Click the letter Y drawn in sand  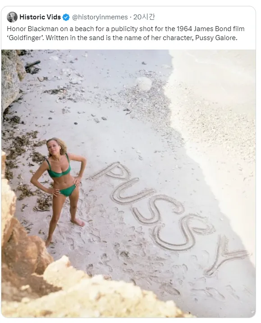pos(225,256)
